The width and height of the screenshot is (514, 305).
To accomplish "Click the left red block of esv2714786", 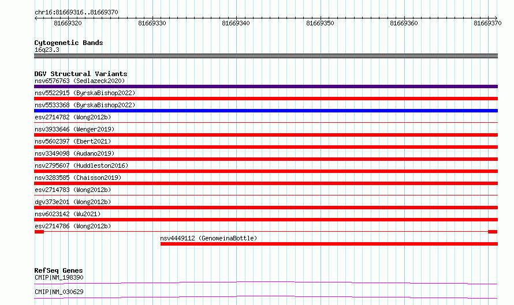I will pyautogui.click(x=39, y=232).
